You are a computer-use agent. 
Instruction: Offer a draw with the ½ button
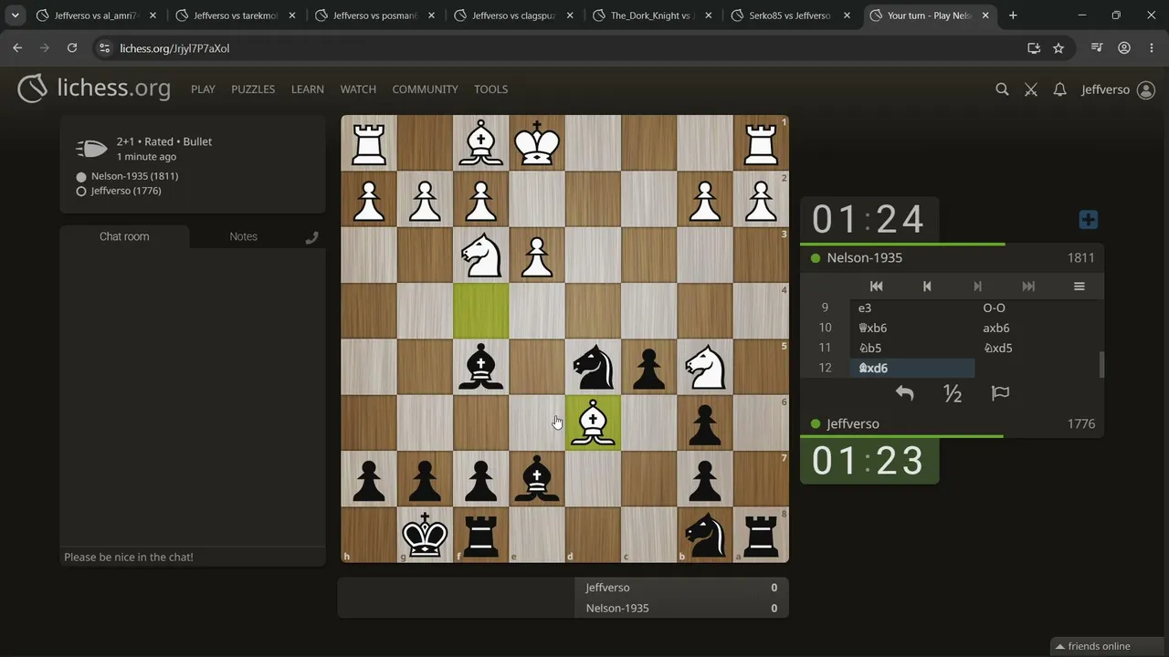click(953, 393)
